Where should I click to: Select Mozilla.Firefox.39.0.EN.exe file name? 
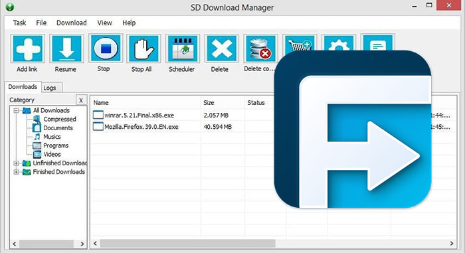coord(141,127)
